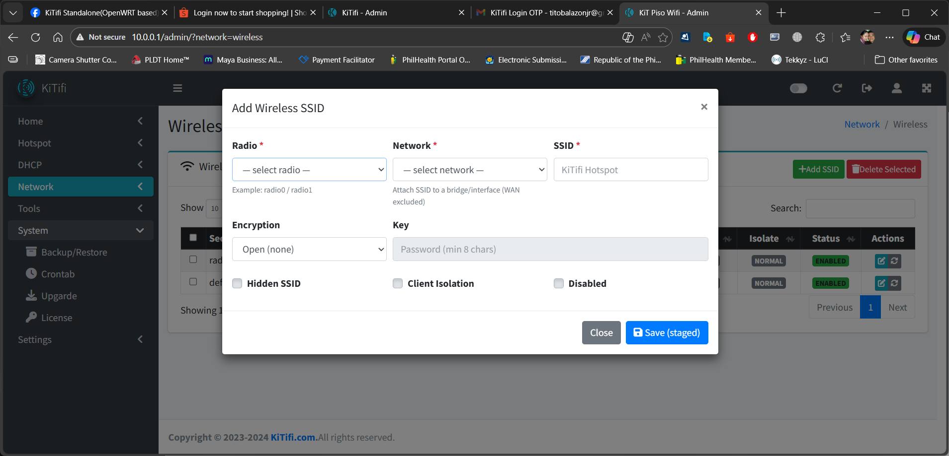Toggle the dark mode switch in header
The image size is (949, 456).
coord(798,88)
